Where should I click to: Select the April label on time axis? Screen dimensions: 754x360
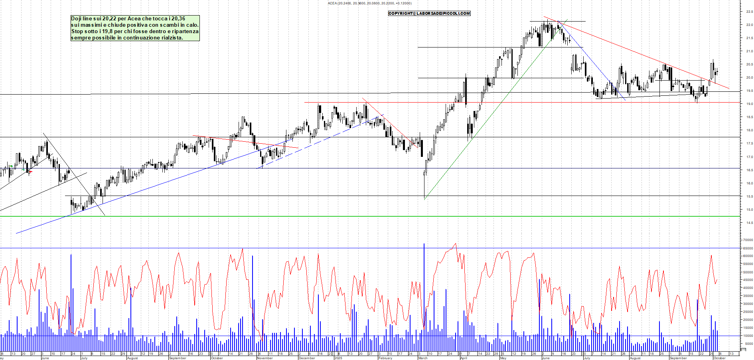[464, 358]
